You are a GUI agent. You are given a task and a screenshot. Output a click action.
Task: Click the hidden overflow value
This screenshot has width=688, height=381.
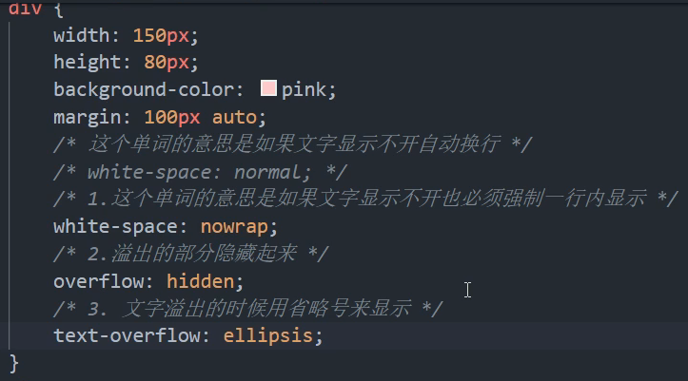pyautogui.click(x=201, y=281)
